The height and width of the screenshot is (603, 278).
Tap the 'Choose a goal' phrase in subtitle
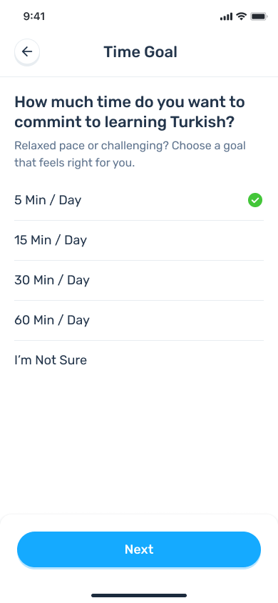tap(209, 146)
